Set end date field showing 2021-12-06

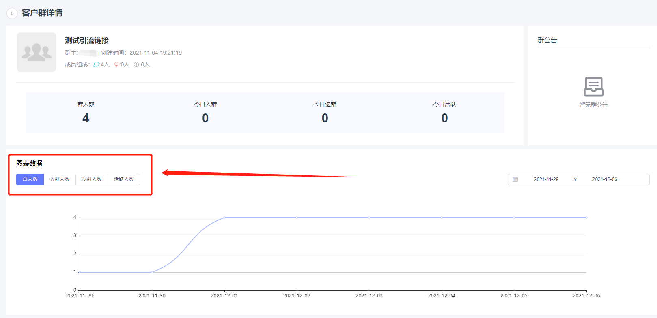[605, 179]
